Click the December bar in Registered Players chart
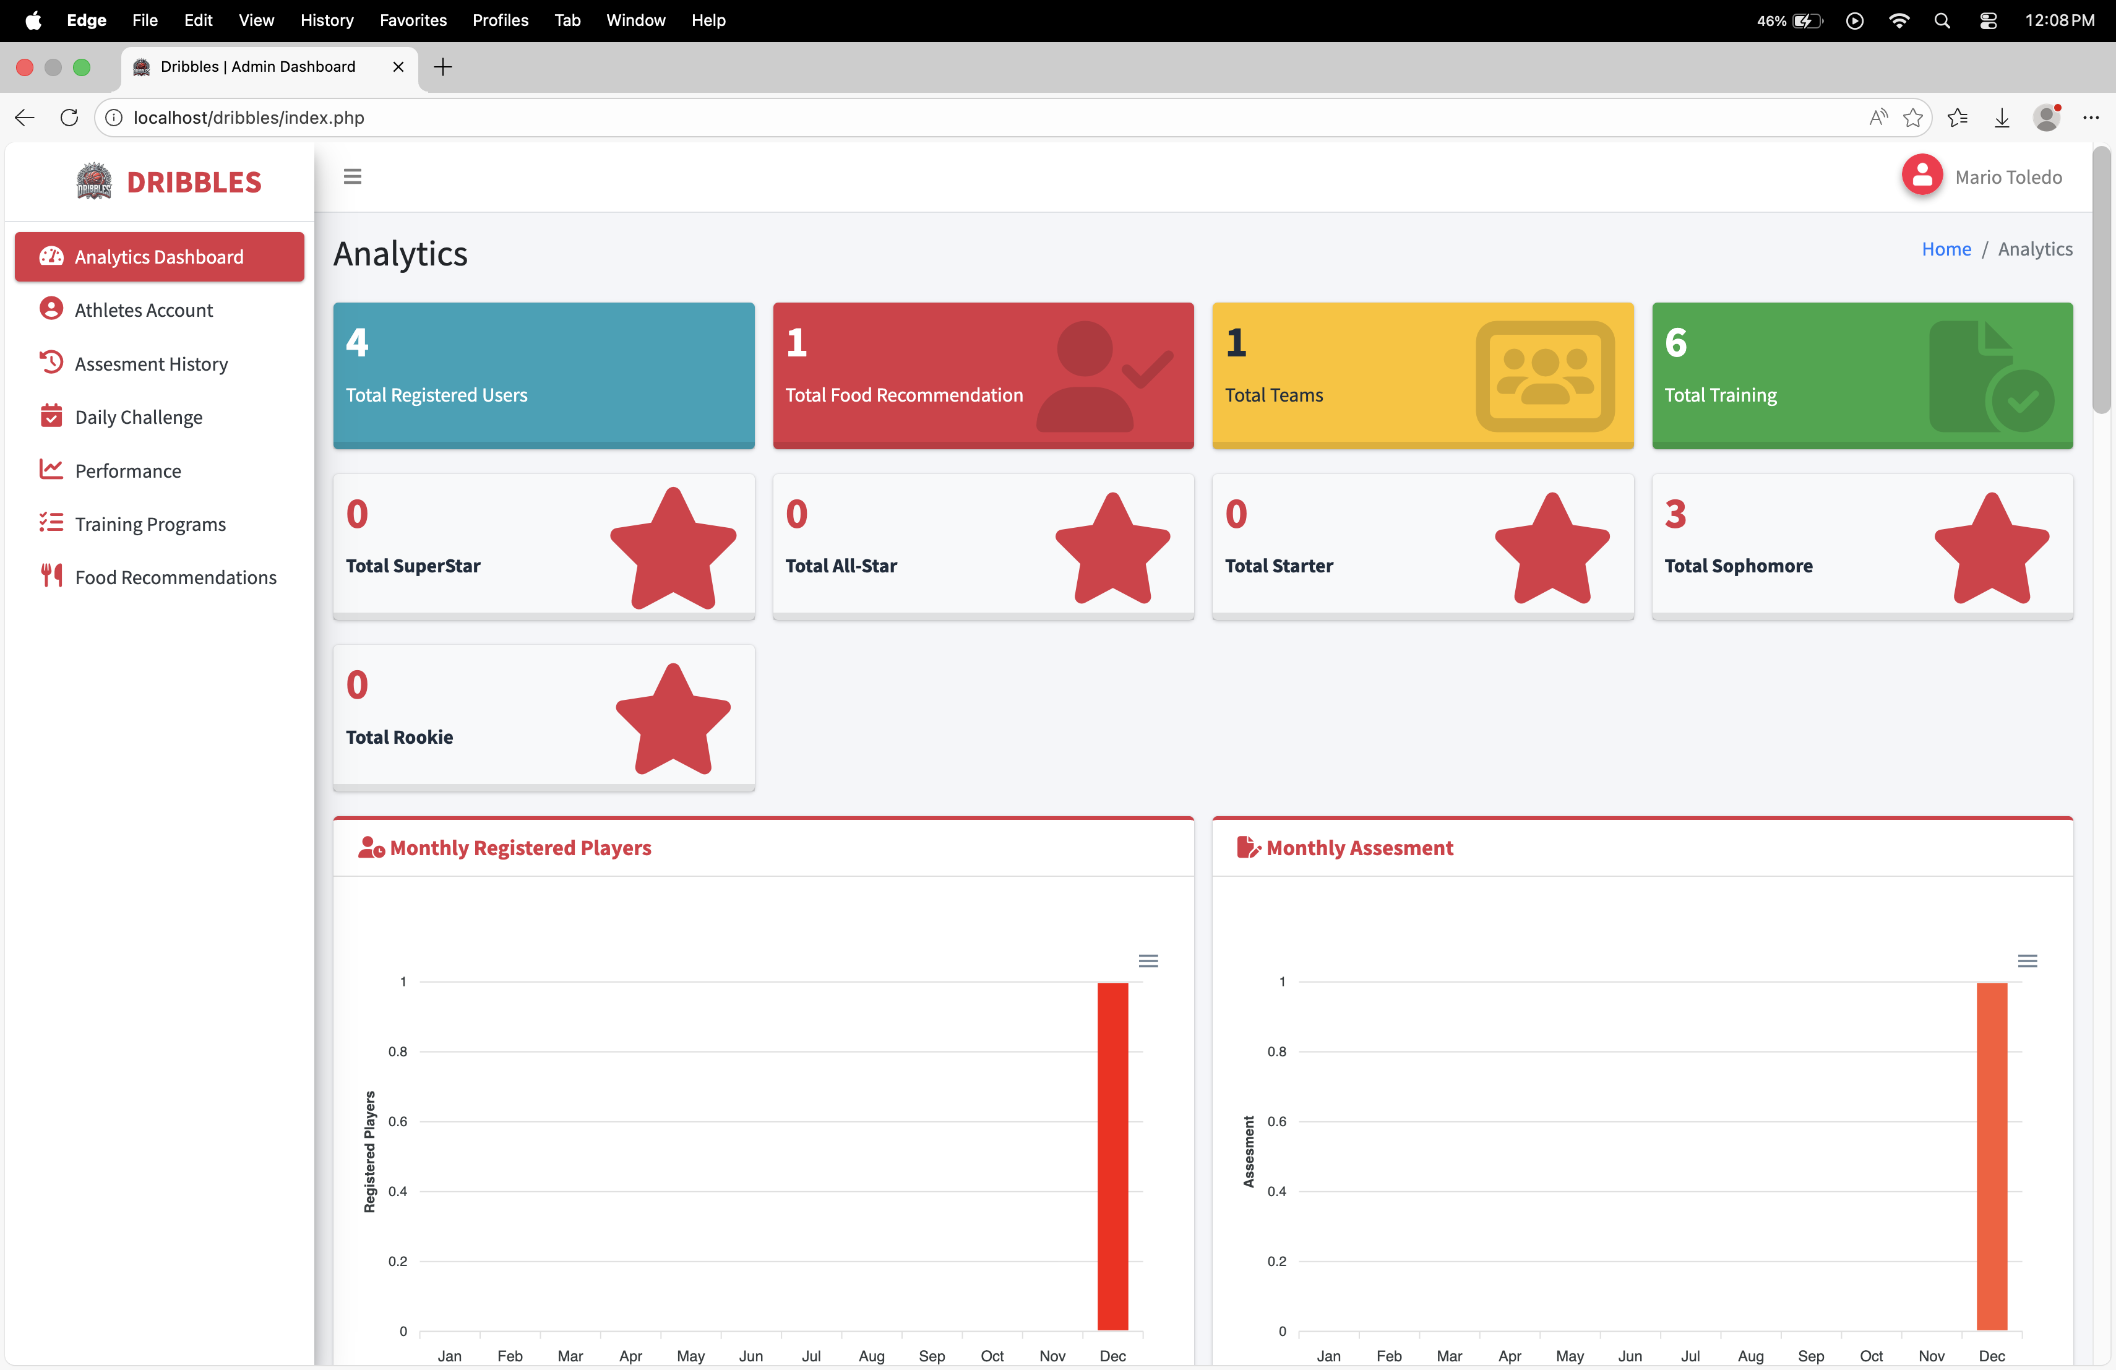 click(1112, 1156)
